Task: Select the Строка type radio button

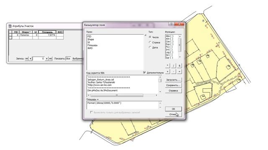Action: pyautogui.click(x=150, y=42)
